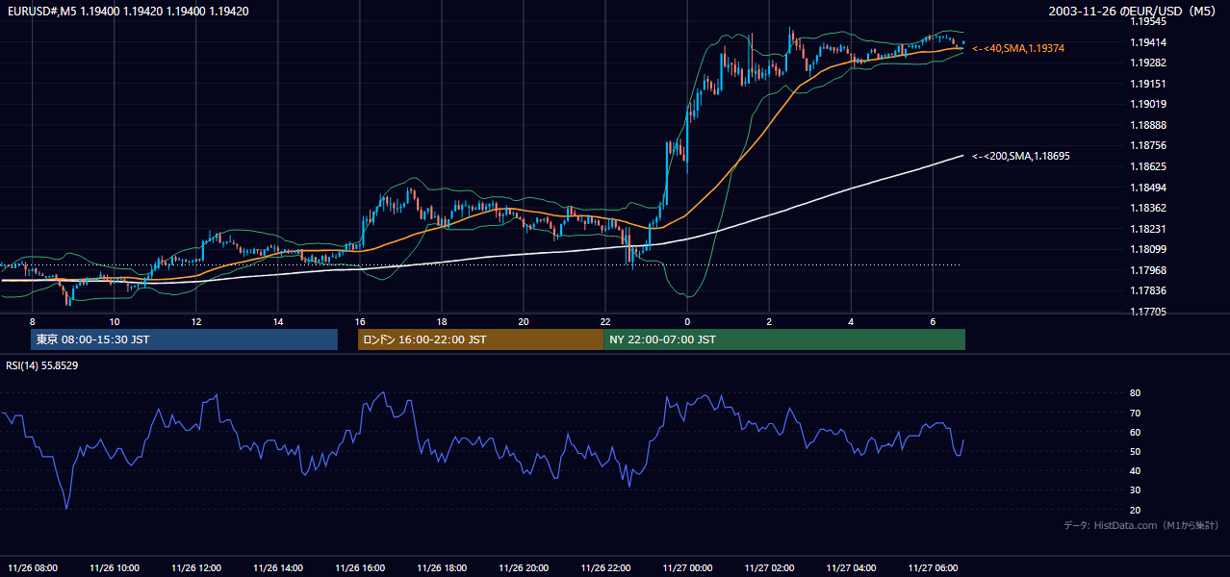Click the 11/26 14:00 time label

click(278, 568)
